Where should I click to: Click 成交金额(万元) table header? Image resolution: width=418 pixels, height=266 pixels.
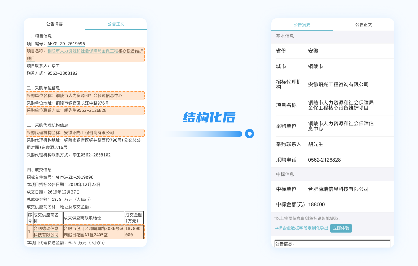point(134,218)
